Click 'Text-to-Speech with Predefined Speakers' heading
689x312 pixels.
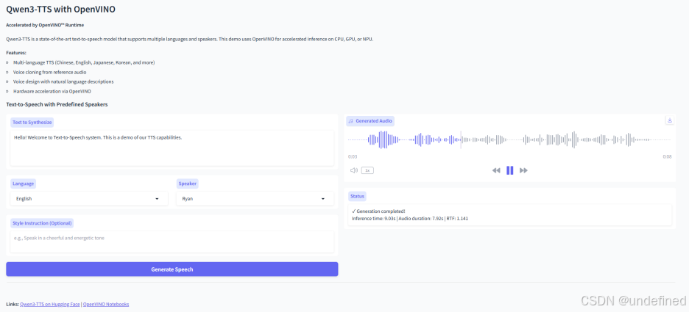(x=57, y=104)
